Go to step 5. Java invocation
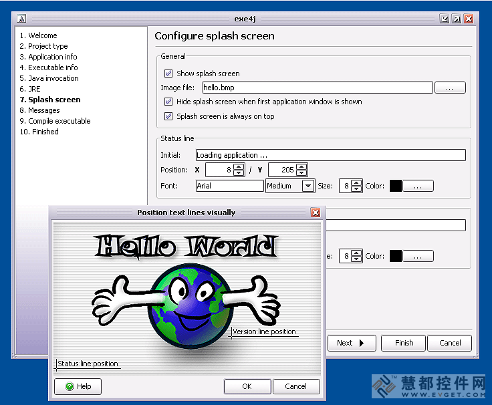This screenshot has width=492, height=405. tap(49, 78)
